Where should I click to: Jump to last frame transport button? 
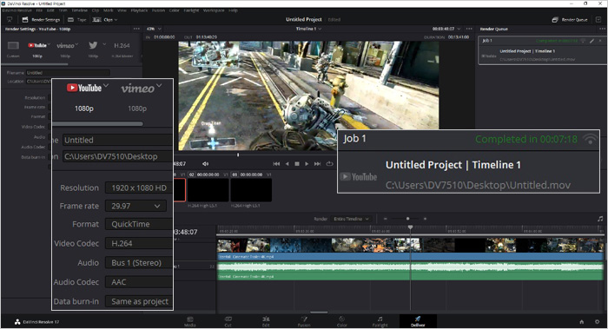coord(317,164)
